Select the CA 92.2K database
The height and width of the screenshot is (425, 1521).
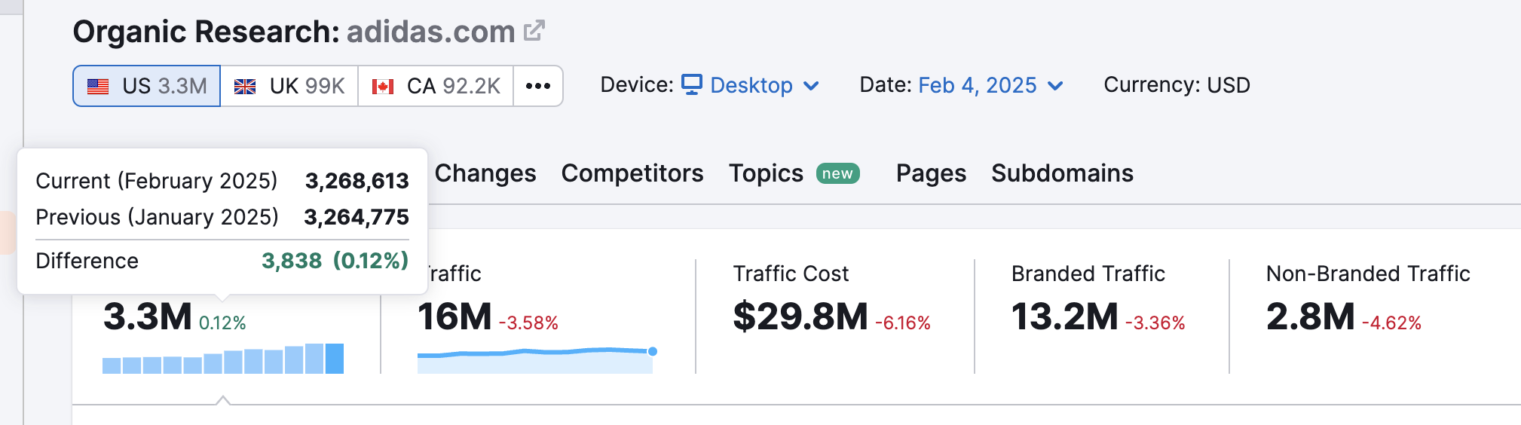[436, 86]
